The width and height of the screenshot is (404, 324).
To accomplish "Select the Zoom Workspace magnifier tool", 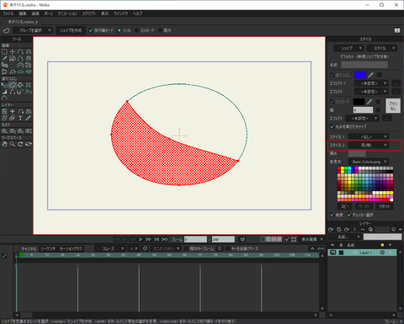I will [x=13, y=144].
